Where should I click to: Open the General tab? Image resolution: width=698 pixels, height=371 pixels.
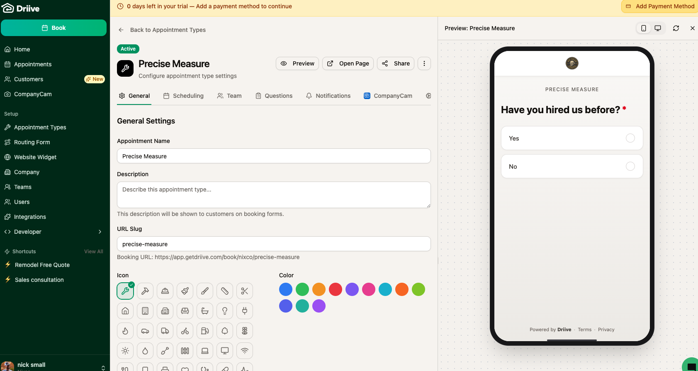tap(134, 96)
